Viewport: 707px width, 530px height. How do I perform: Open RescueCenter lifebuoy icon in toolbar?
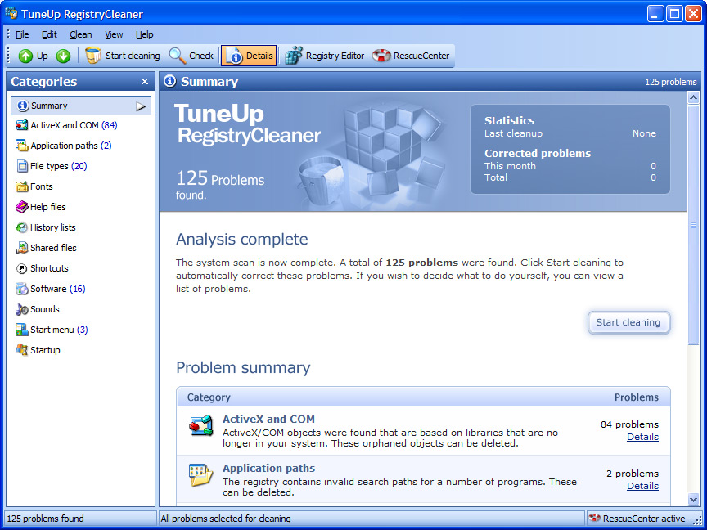(381, 56)
